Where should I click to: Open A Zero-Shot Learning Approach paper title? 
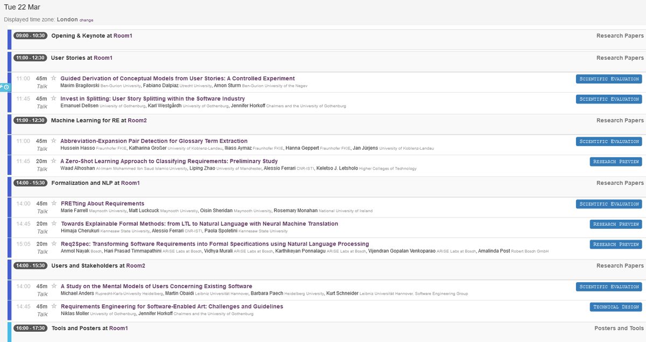pos(169,161)
